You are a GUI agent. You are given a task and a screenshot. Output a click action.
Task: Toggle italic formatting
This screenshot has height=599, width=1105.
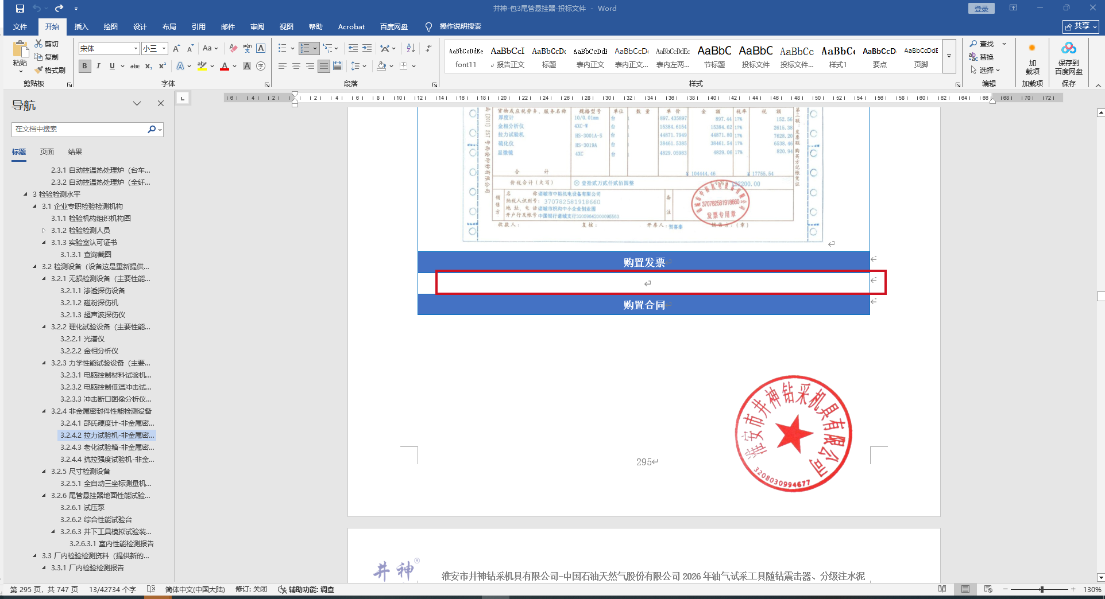[98, 66]
